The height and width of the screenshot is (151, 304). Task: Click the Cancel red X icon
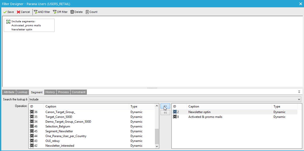click(19, 12)
